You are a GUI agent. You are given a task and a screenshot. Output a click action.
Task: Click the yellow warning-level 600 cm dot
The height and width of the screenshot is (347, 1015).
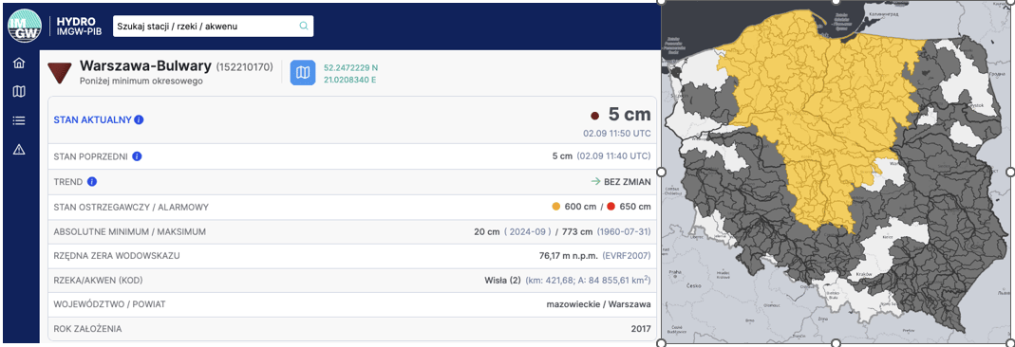tap(555, 207)
